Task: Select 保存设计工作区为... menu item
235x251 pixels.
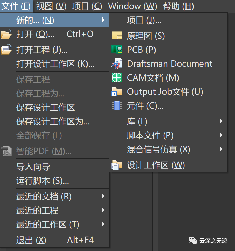Action: [x=54, y=121]
